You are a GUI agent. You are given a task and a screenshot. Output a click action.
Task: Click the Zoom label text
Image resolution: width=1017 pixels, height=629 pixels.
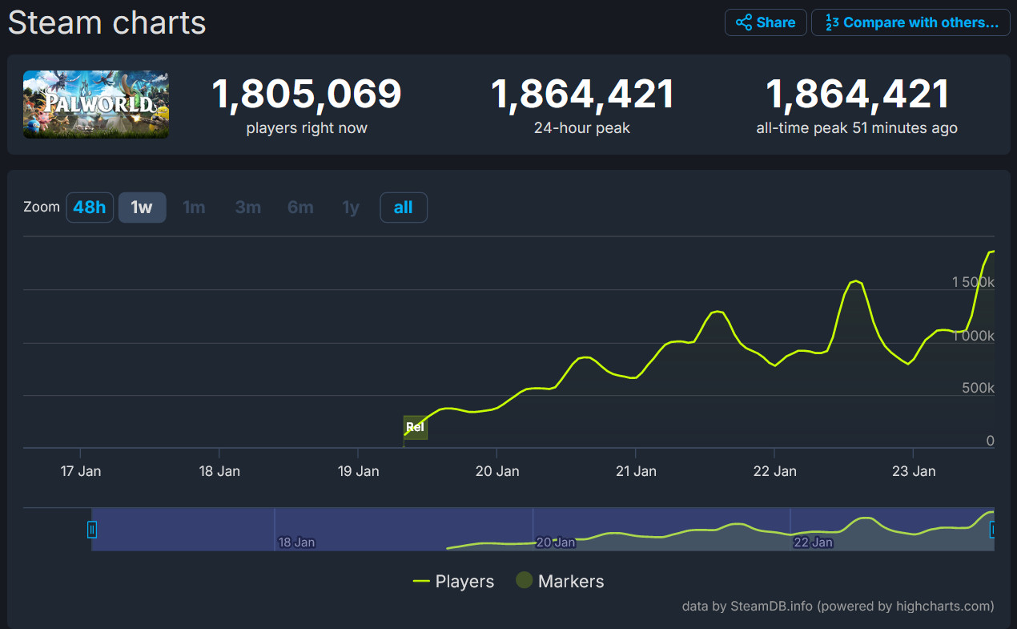coord(42,207)
